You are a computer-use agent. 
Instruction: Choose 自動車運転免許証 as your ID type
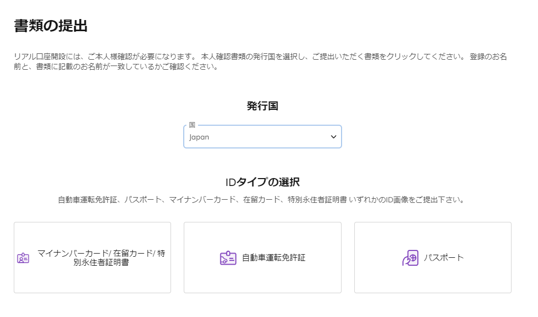262,257
